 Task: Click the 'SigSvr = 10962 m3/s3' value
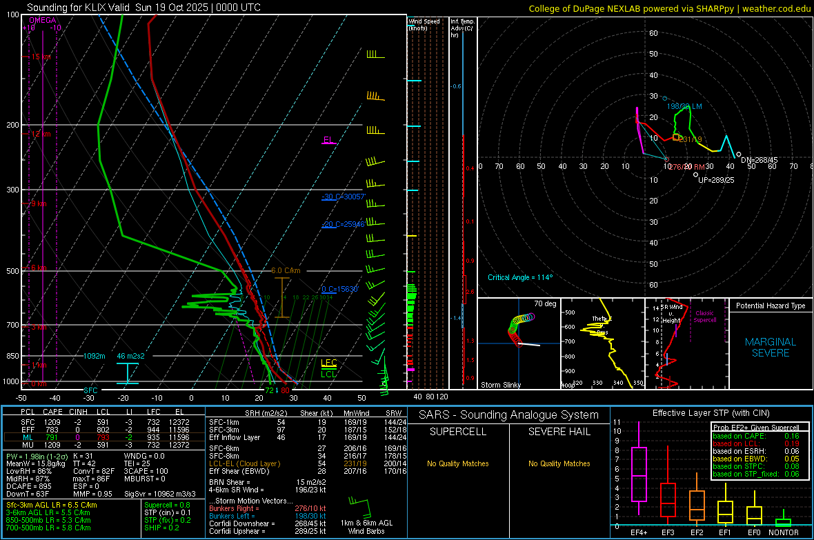(x=160, y=494)
